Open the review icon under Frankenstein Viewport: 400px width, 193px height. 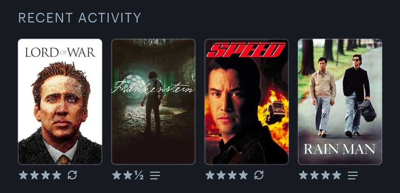(155, 175)
